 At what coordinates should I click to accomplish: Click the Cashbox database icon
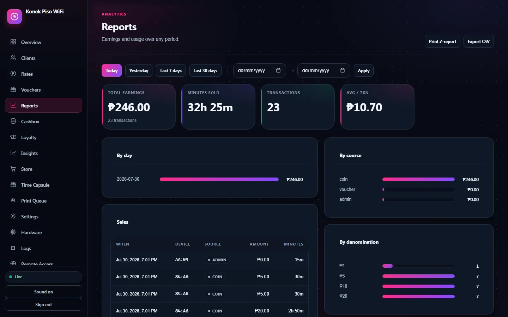(x=13, y=121)
